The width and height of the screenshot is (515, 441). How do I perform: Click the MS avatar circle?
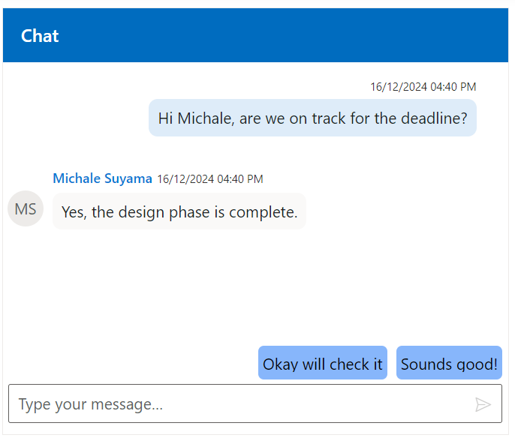click(x=26, y=209)
